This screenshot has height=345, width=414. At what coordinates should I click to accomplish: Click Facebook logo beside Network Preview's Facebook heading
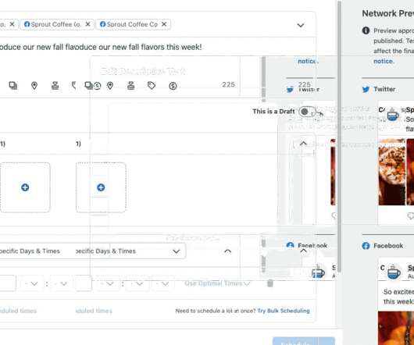(x=366, y=246)
